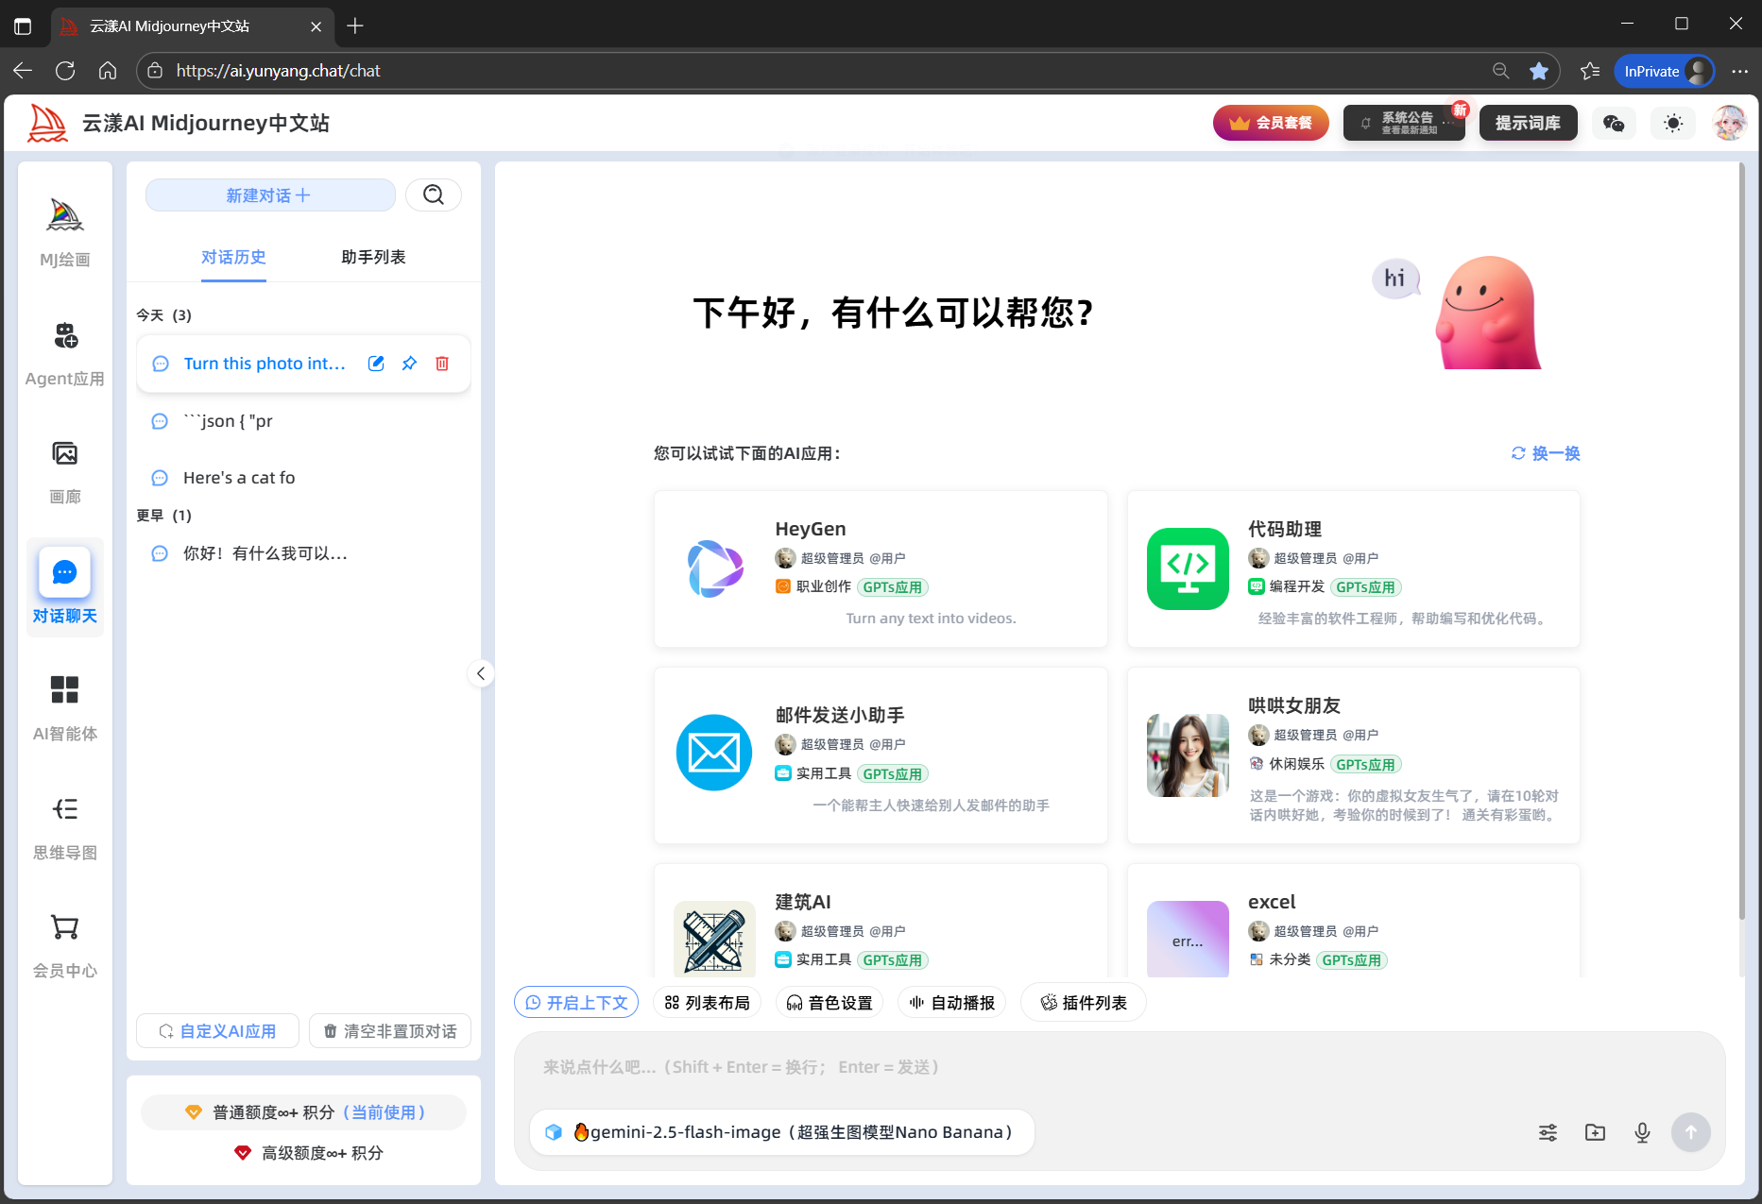Open the HeyGen app card
The image size is (1762, 1204).
pyautogui.click(x=881, y=569)
